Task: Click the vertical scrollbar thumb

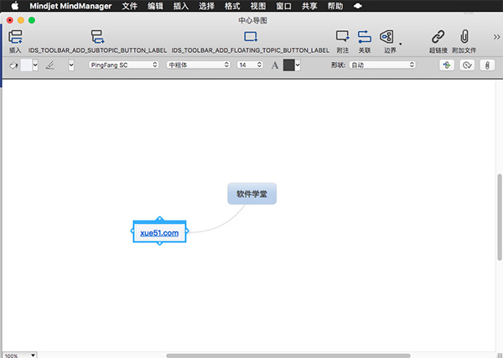Action: tap(500, 217)
